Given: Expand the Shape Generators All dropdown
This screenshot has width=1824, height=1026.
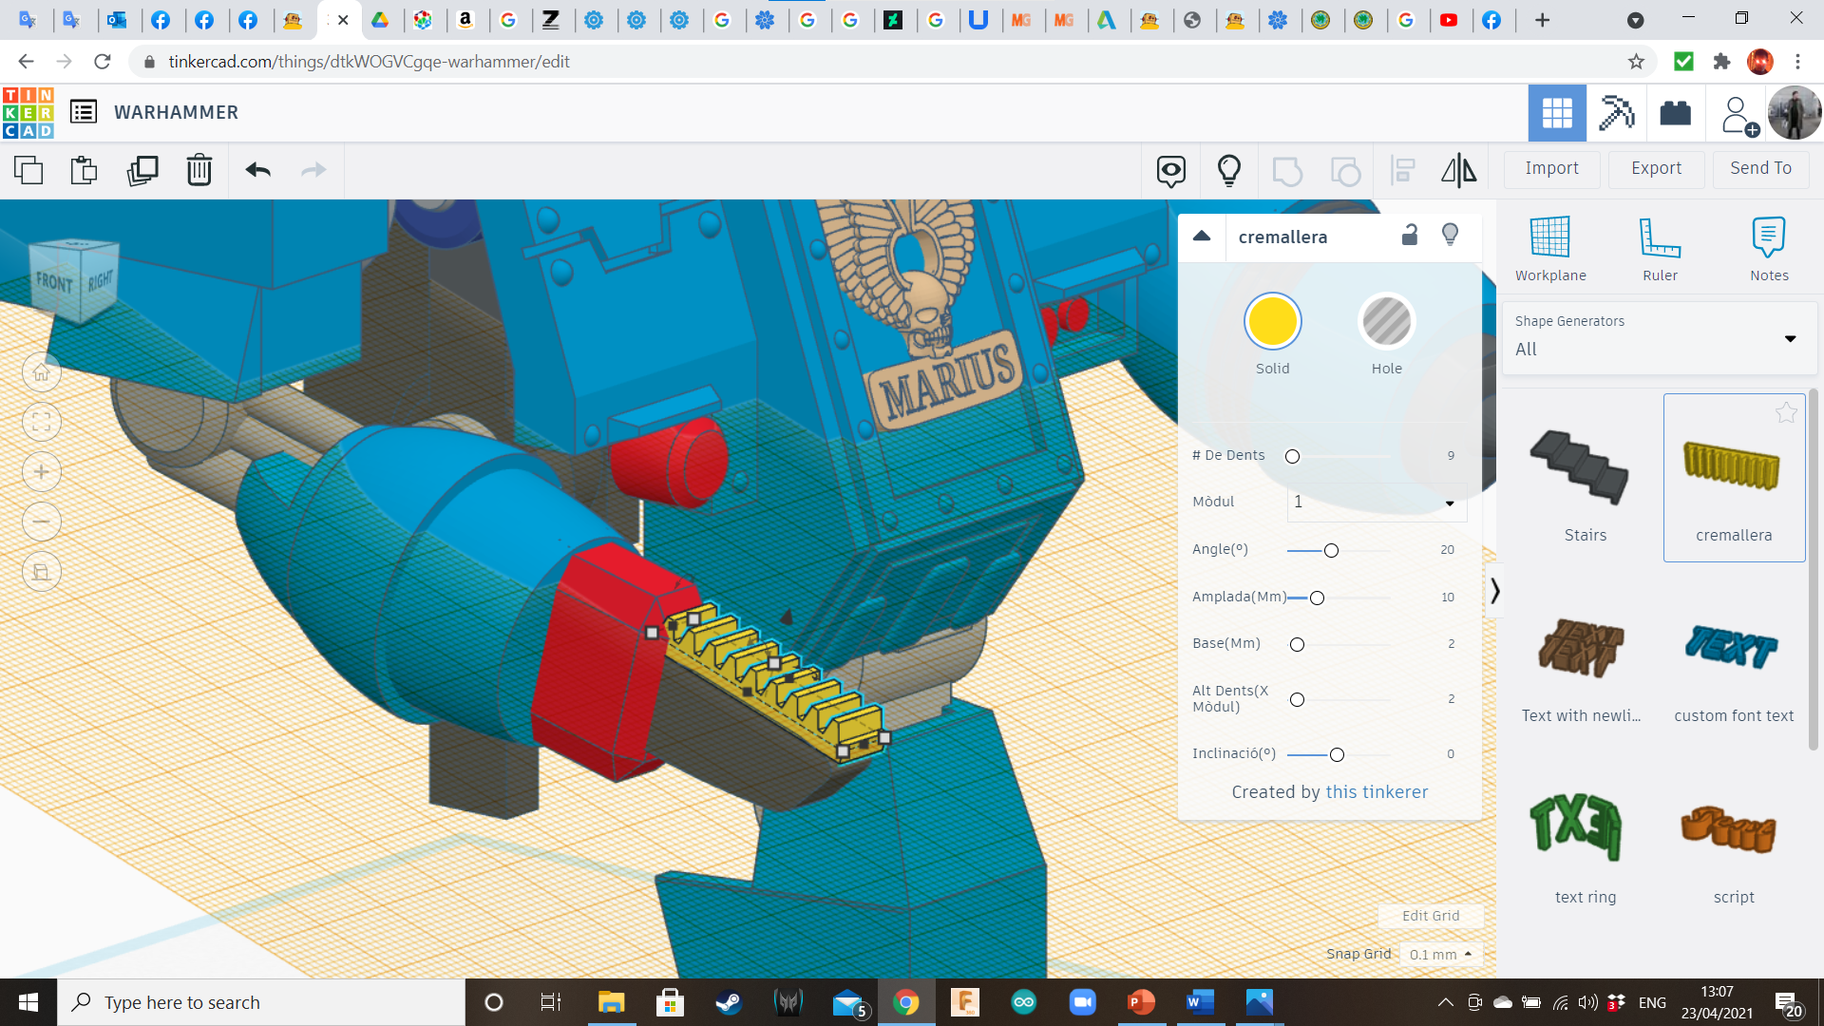Looking at the screenshot, I should (1658, 337).
